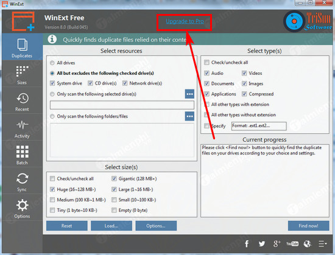Open the Batch section in sidebar
The image size is (335, 255).
point(22,154)
